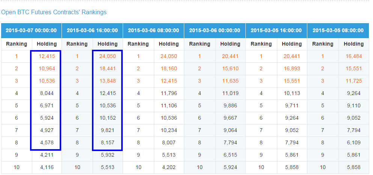The width and height of the screenshot is (373, 175).
Task: Click the 8,157 holding value
Action: (108, 142)
